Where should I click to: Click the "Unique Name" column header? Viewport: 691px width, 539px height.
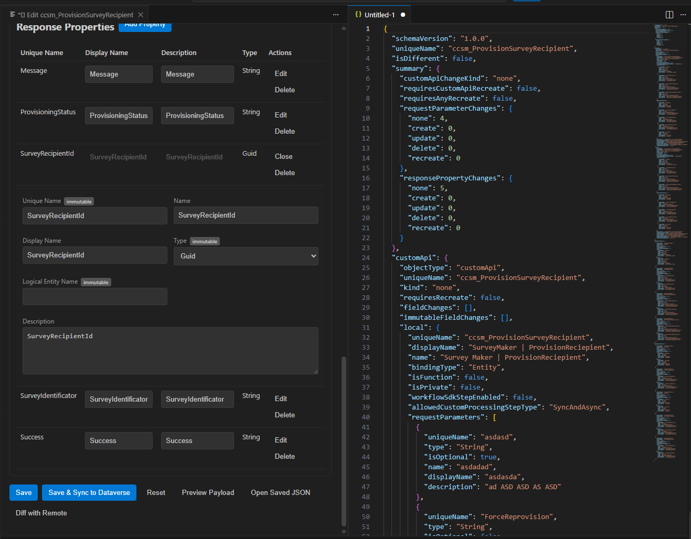(42, 53)
